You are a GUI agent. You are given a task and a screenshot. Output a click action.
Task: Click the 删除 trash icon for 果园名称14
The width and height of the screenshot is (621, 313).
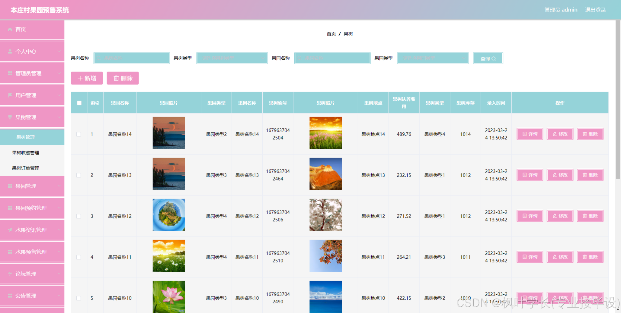(x=585, y=134)
